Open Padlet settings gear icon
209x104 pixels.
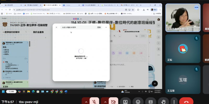[159, 49]
